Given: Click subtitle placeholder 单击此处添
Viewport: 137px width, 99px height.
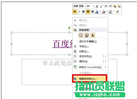Looking at the screenshot, I should coord(57,63).
